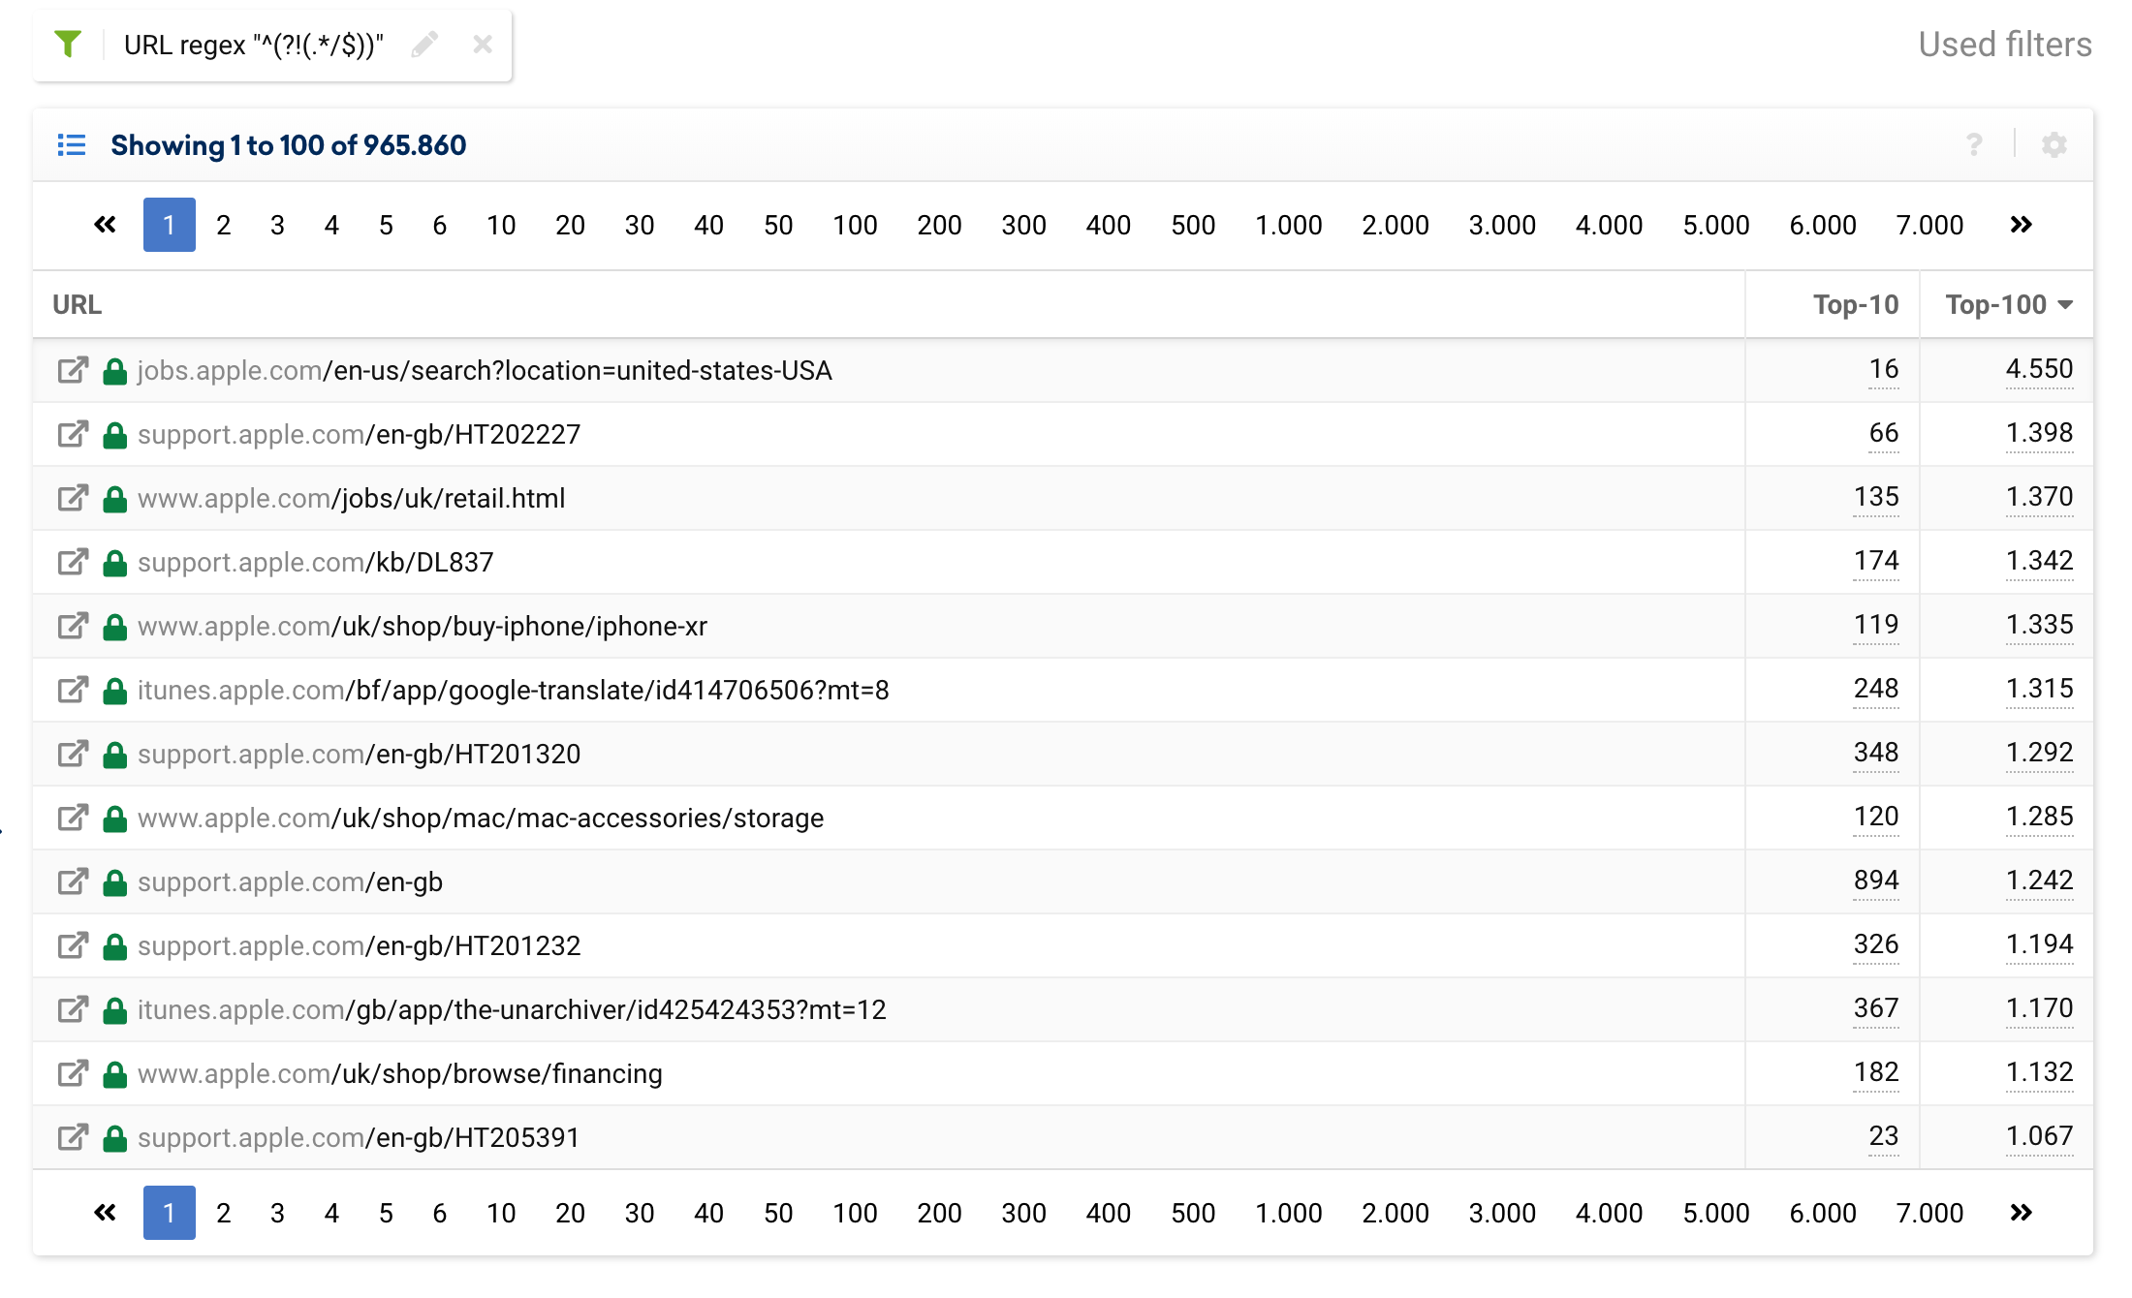2132x1298 pixels.
Task: Open table settings gear icon
Action: point(2054,145)
